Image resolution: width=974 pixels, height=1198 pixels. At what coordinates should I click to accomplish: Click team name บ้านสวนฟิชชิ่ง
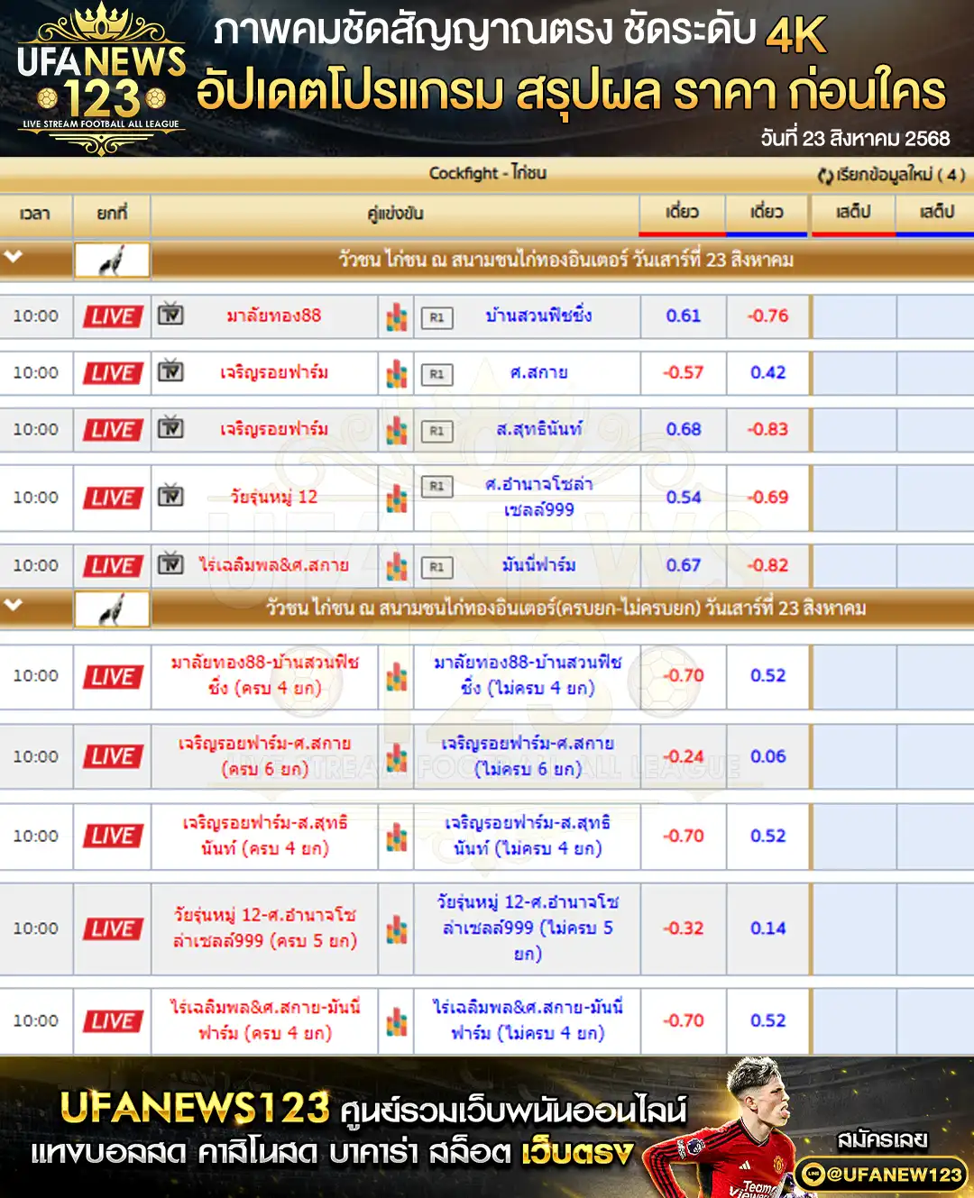538,316
